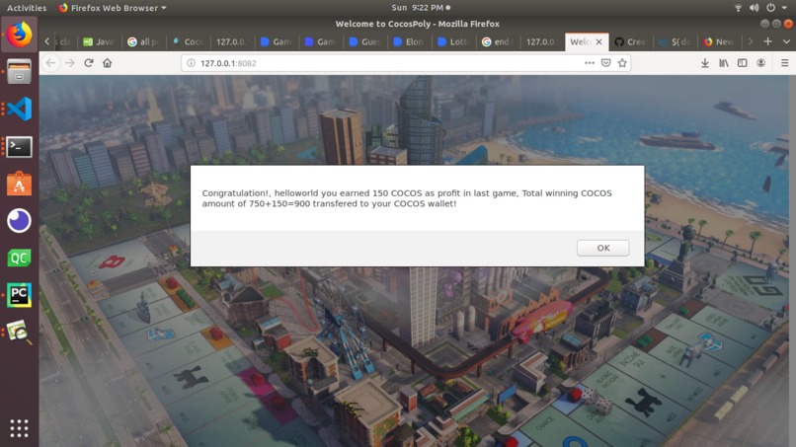This screenshot has width=796, height=447.
Task: Open network status indicator
Action: [x=738, y=8]
